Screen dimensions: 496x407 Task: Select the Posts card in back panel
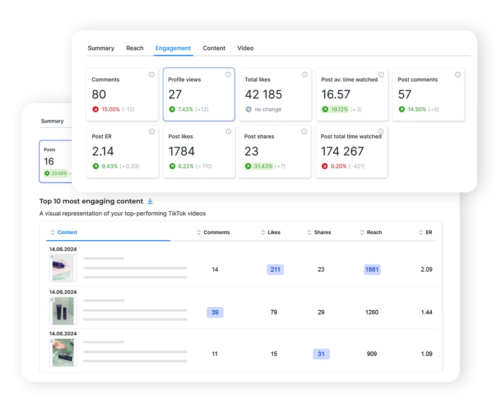[x=56, y=162]
